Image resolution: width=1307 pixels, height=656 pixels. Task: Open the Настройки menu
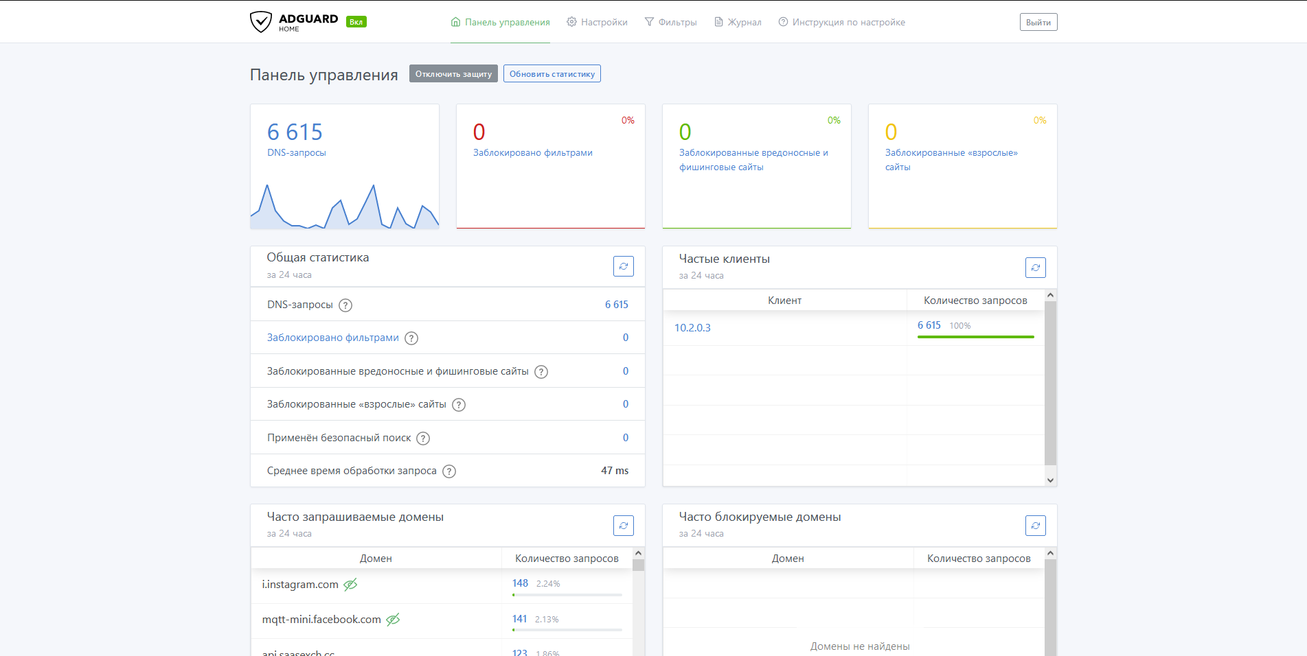coord(597,22)
